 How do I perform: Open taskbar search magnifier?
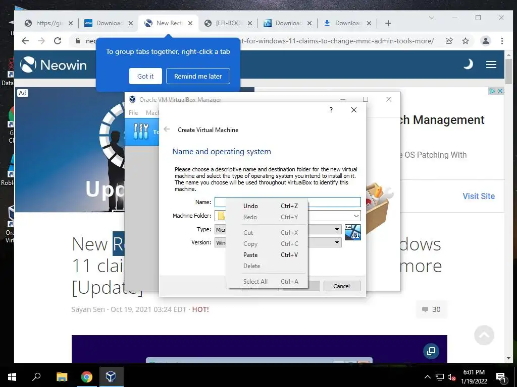pos(36,377)
